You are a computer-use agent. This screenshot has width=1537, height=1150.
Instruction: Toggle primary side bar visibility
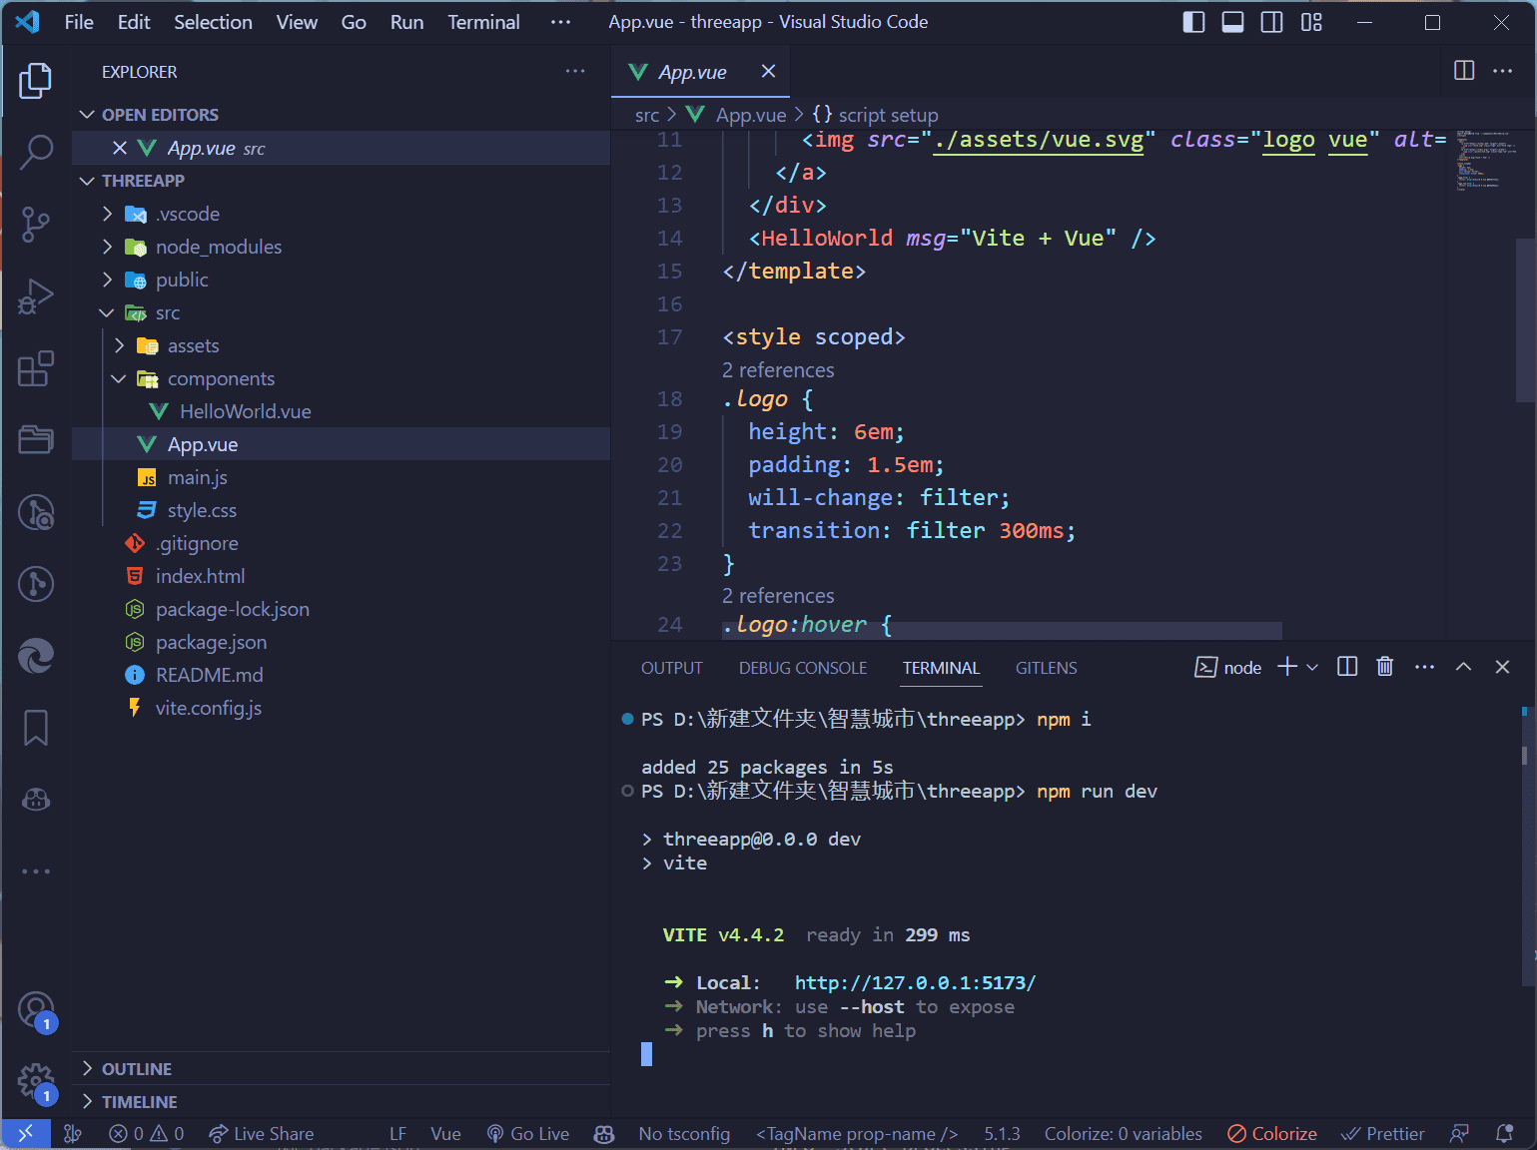pyautogui.click(x=1193, y=22)
